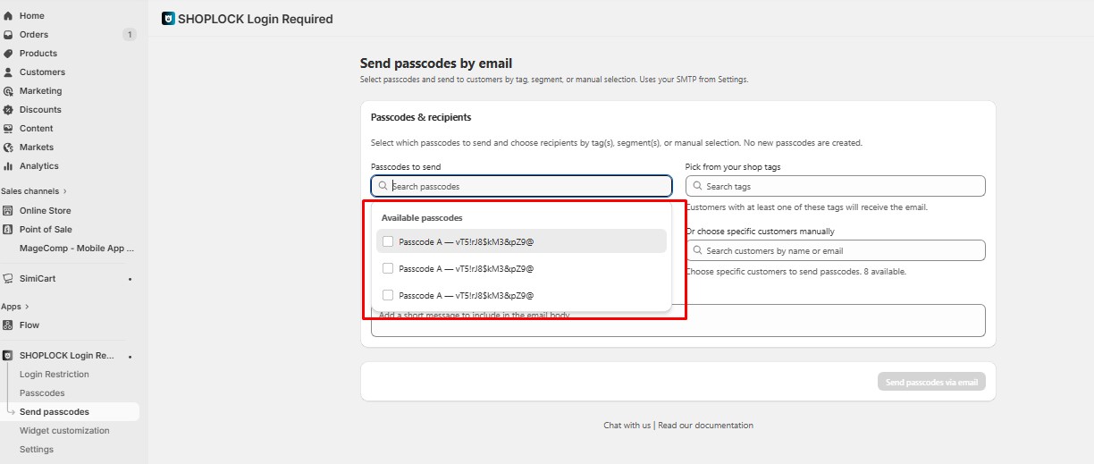Check the third Passcode A checkbox
The height and width of the screenshot is (464, 1094).
point(388,295)
